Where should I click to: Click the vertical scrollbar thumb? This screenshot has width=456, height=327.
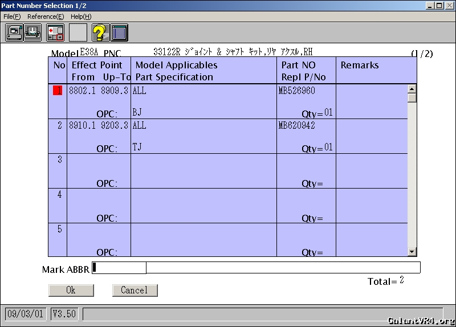(412, 97)
